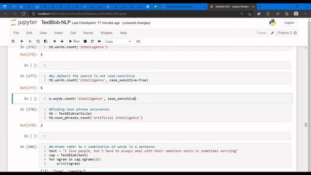Viewport: 311px width, 175px height.
Task: Click the In [176] cell code line
Action: 78,47
